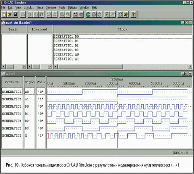
Task: Select the Clock column header
Action: [x=122, y=29]
